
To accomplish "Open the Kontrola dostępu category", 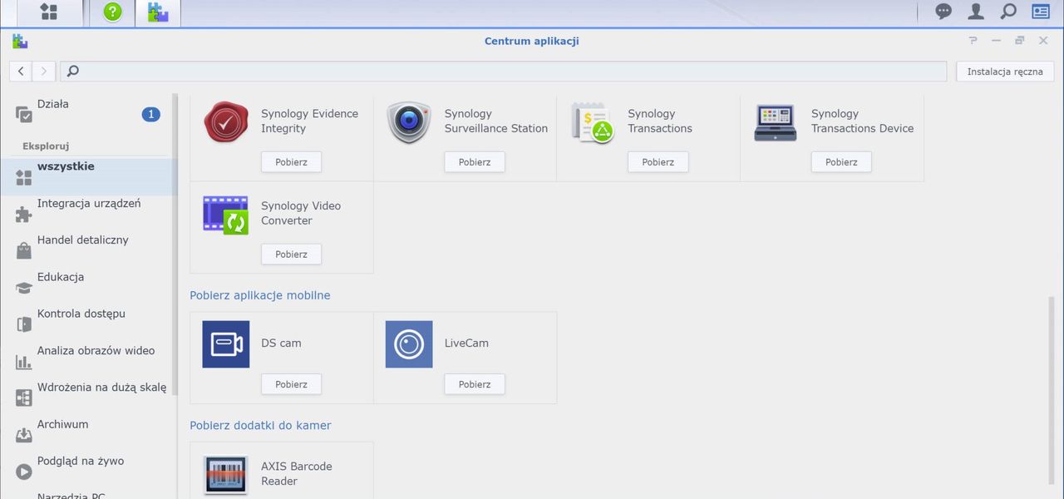I will tap(88, 324).
